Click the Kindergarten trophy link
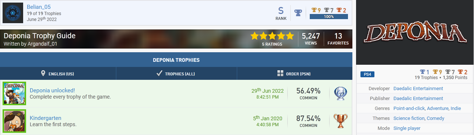 46,118
